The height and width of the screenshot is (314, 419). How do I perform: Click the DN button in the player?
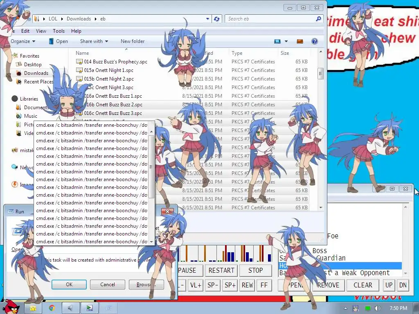[403, 285]
